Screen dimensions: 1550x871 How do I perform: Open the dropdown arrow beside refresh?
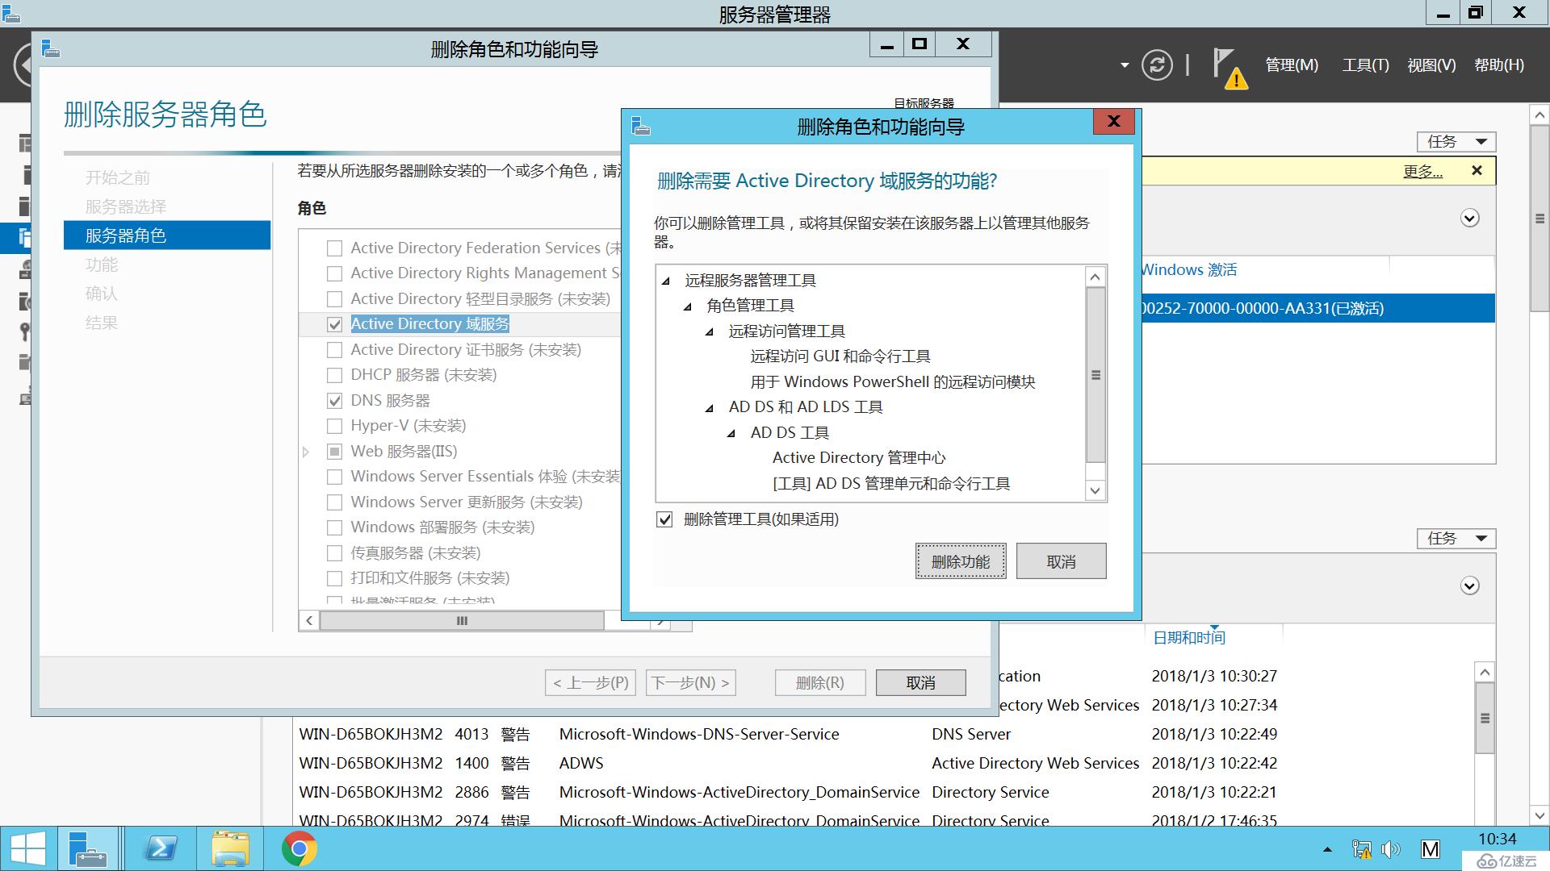point(1125,65)
